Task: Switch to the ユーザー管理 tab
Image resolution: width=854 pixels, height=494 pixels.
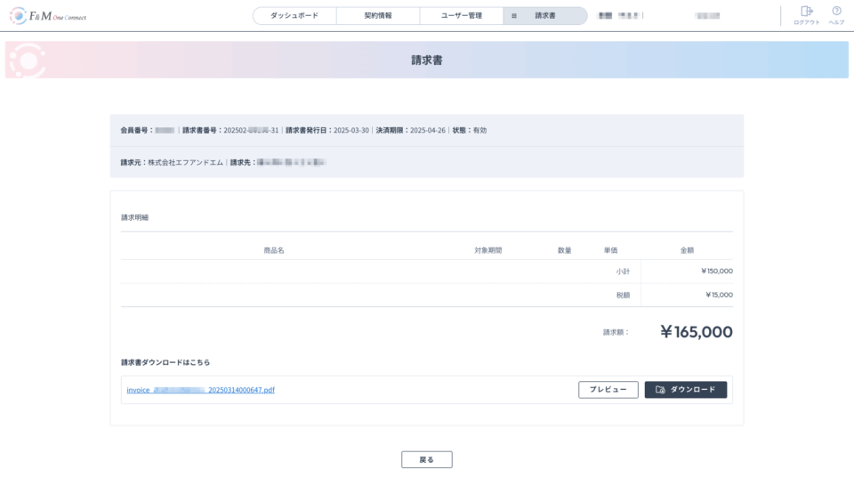Action: pyautogui.click(x=462, y=16)
